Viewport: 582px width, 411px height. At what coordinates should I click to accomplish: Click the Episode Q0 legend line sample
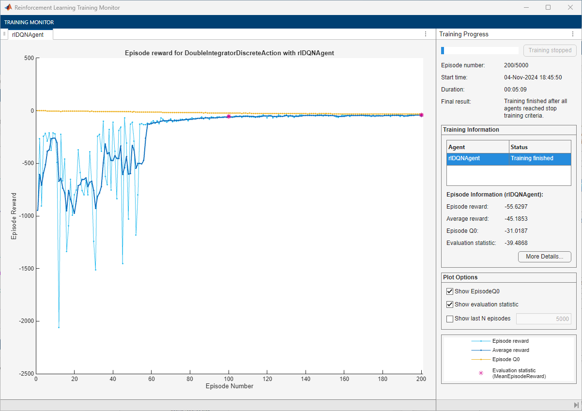point(480,359)
